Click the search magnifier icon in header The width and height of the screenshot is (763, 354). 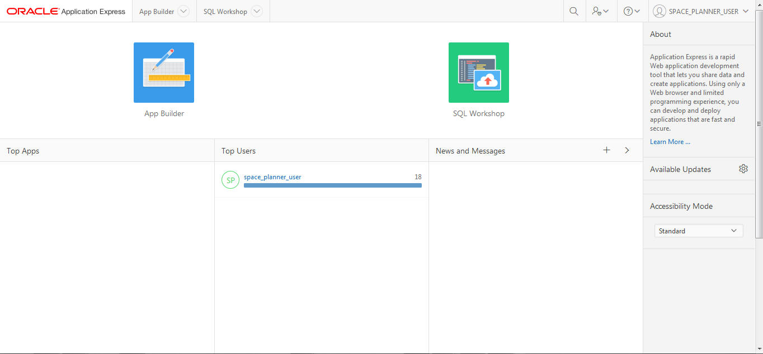[574, 11]
